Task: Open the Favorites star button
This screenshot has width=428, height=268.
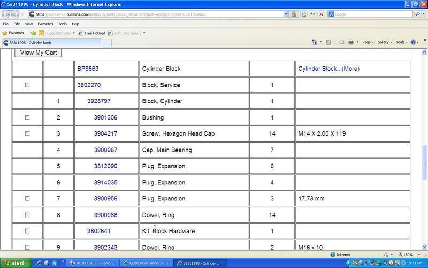Action: click(x=13, y=33)
